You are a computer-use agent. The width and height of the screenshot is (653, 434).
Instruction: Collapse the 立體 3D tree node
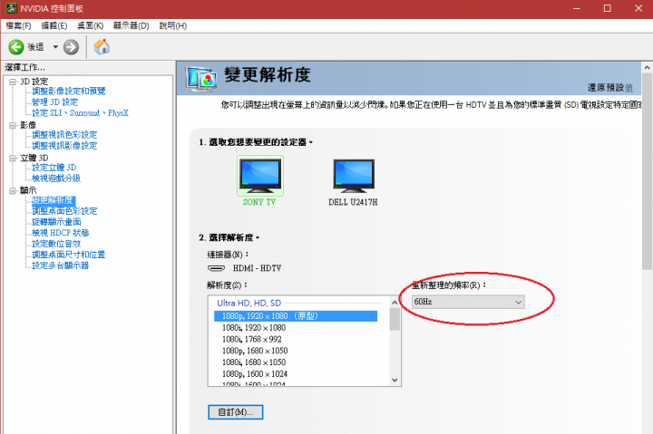pyautogui.click(x=13, y=158)
